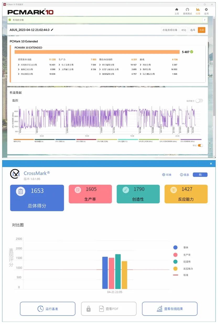Select the PCMark options gear icon
Image resolution: width=218 pixels, height=324 pixels.
coord(206,10)
